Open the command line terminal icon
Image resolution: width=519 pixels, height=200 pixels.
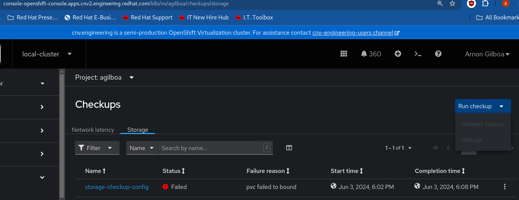418,54
